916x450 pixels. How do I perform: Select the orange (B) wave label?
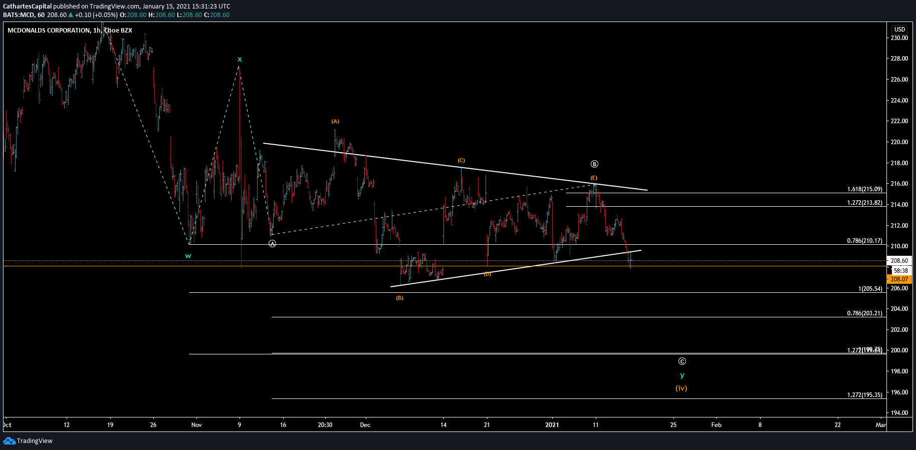point(399,298)
